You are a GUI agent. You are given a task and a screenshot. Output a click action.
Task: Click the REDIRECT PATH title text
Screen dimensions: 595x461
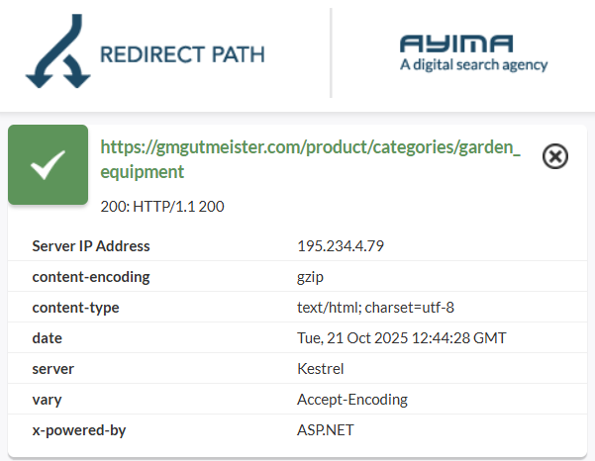(182, 53)
